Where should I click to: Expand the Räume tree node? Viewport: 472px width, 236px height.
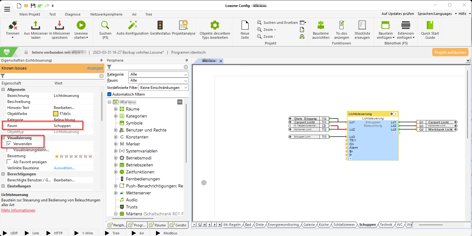coord(116,109)
